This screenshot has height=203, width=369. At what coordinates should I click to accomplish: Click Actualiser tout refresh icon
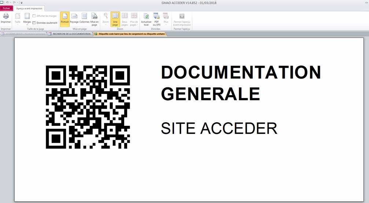pyautogui.click(x=146, y=16)
